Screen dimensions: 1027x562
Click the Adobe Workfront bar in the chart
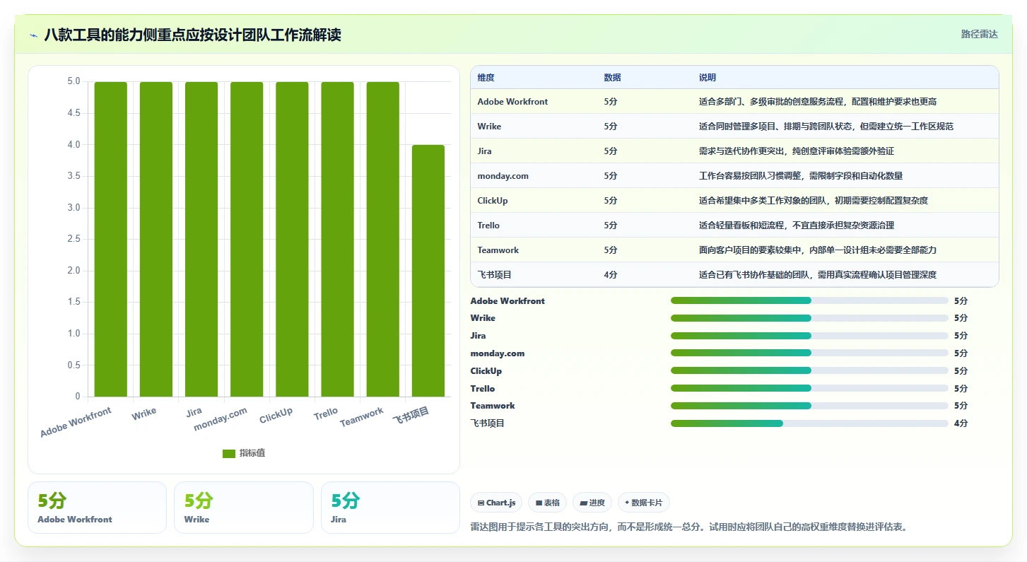111,239
